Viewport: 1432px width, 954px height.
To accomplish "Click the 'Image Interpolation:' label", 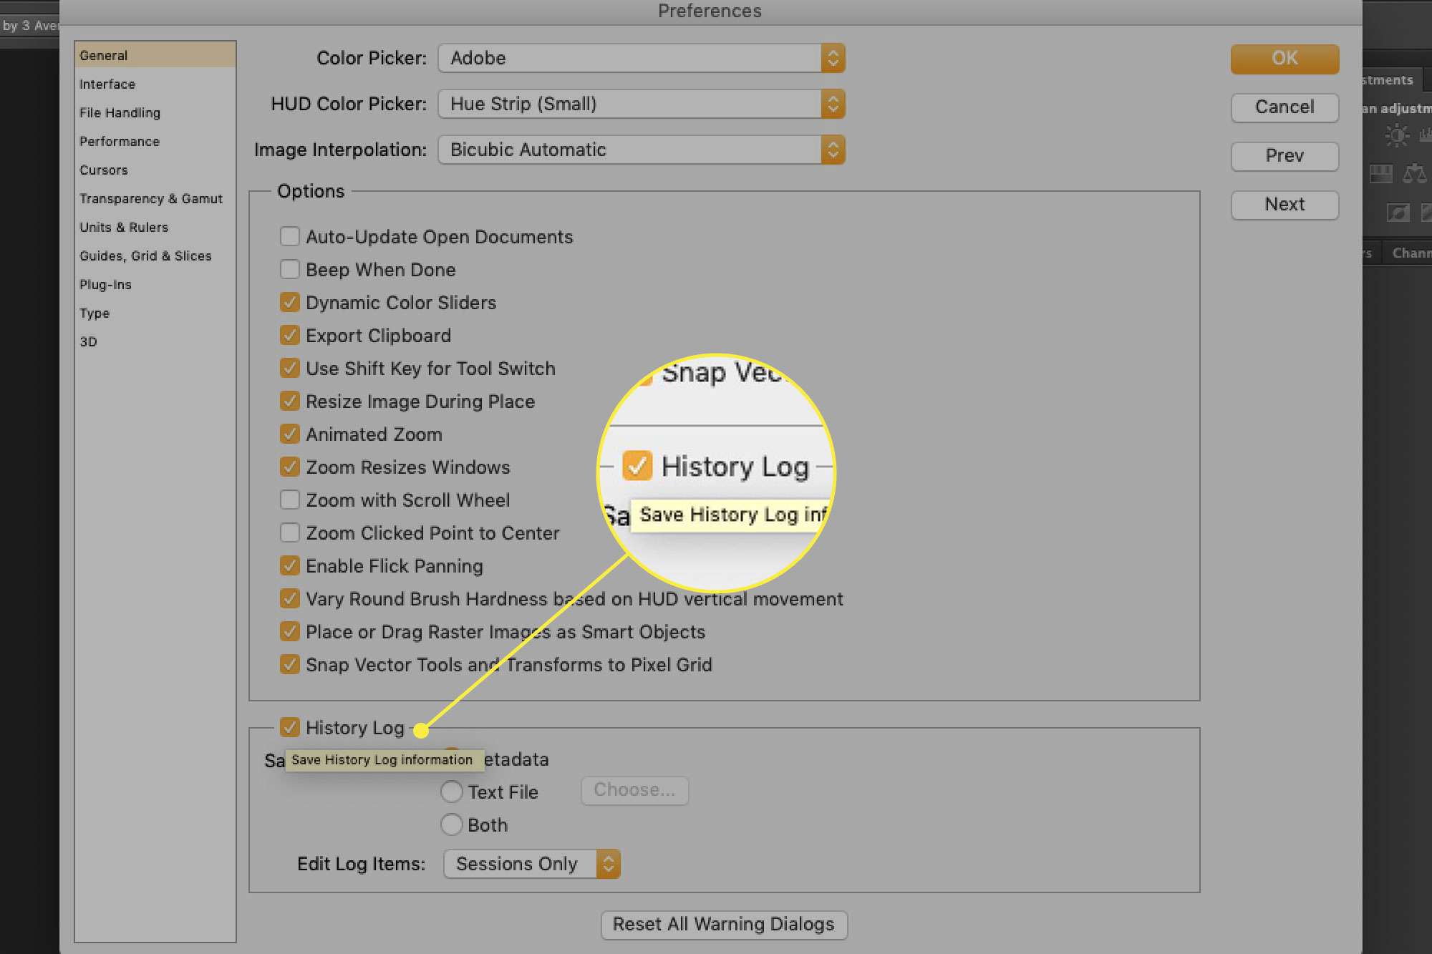I will pyautogui.click(x=340, y=150).
